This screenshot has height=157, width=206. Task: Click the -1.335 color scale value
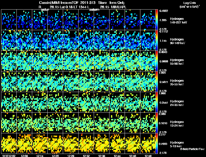pos(163,20)
